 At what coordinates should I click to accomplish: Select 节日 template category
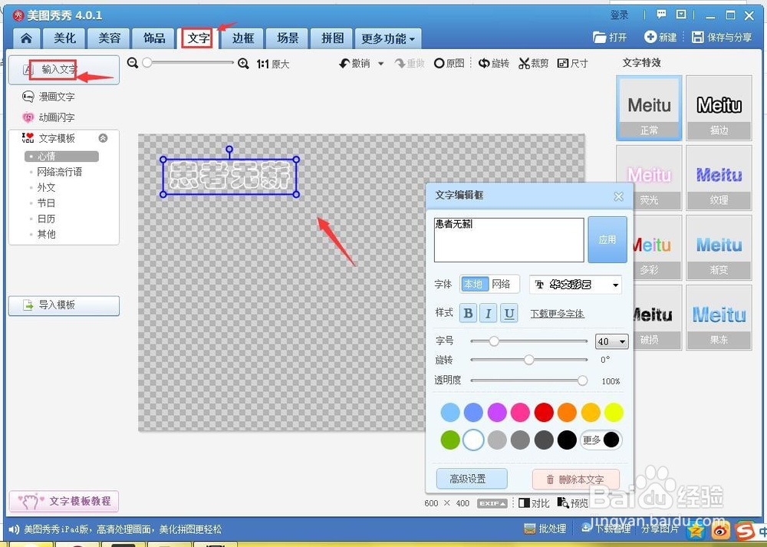click(x=47, y=203)
